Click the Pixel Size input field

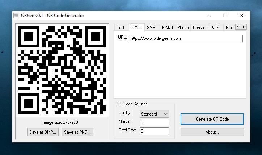pyautogui.click(x=154, y=131)
